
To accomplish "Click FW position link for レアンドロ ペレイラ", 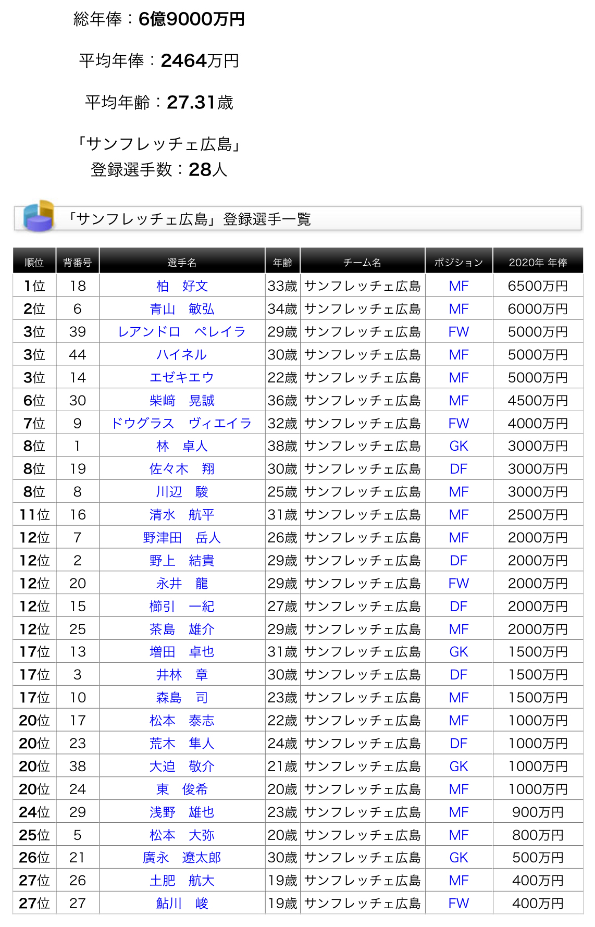I will (458, 332).
